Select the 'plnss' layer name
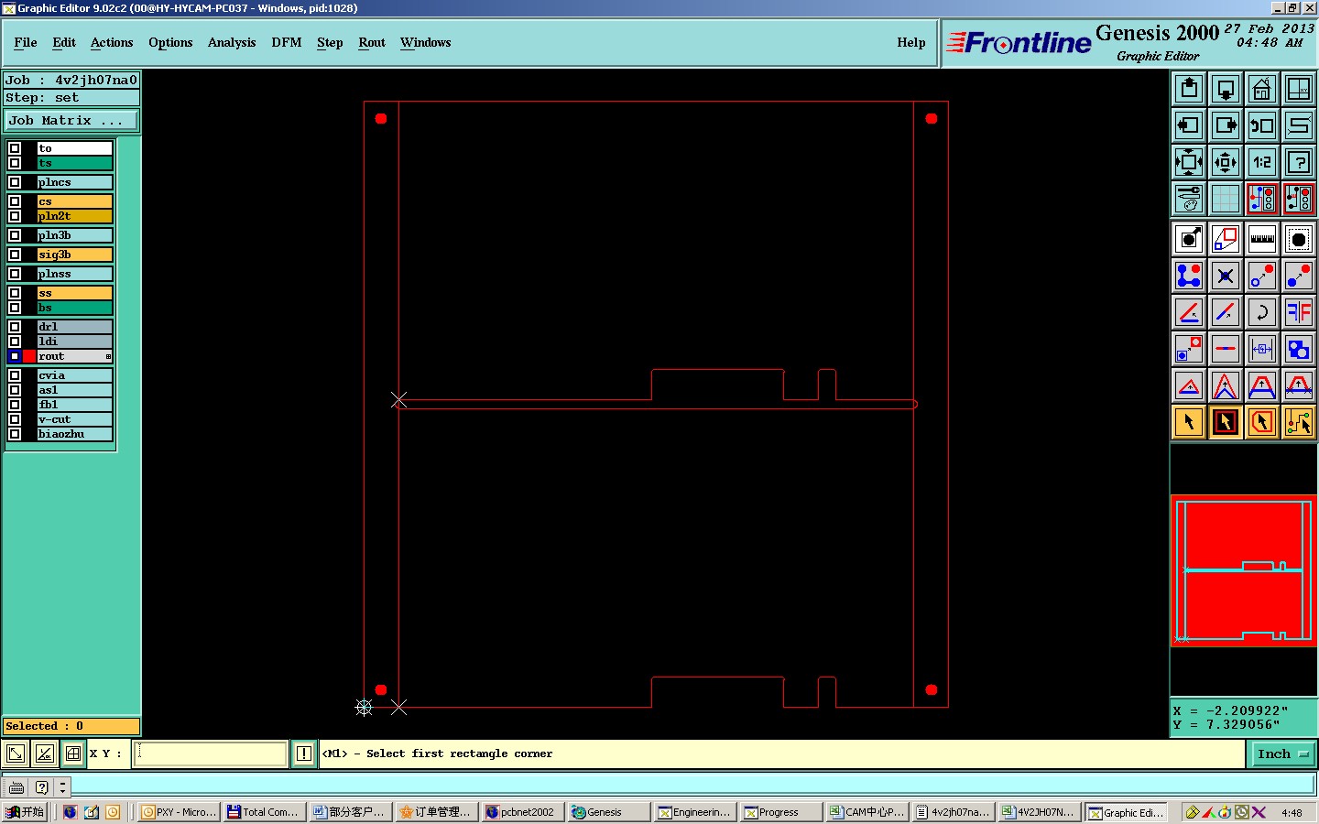The image size is (1319, 824). coord(74,274)
